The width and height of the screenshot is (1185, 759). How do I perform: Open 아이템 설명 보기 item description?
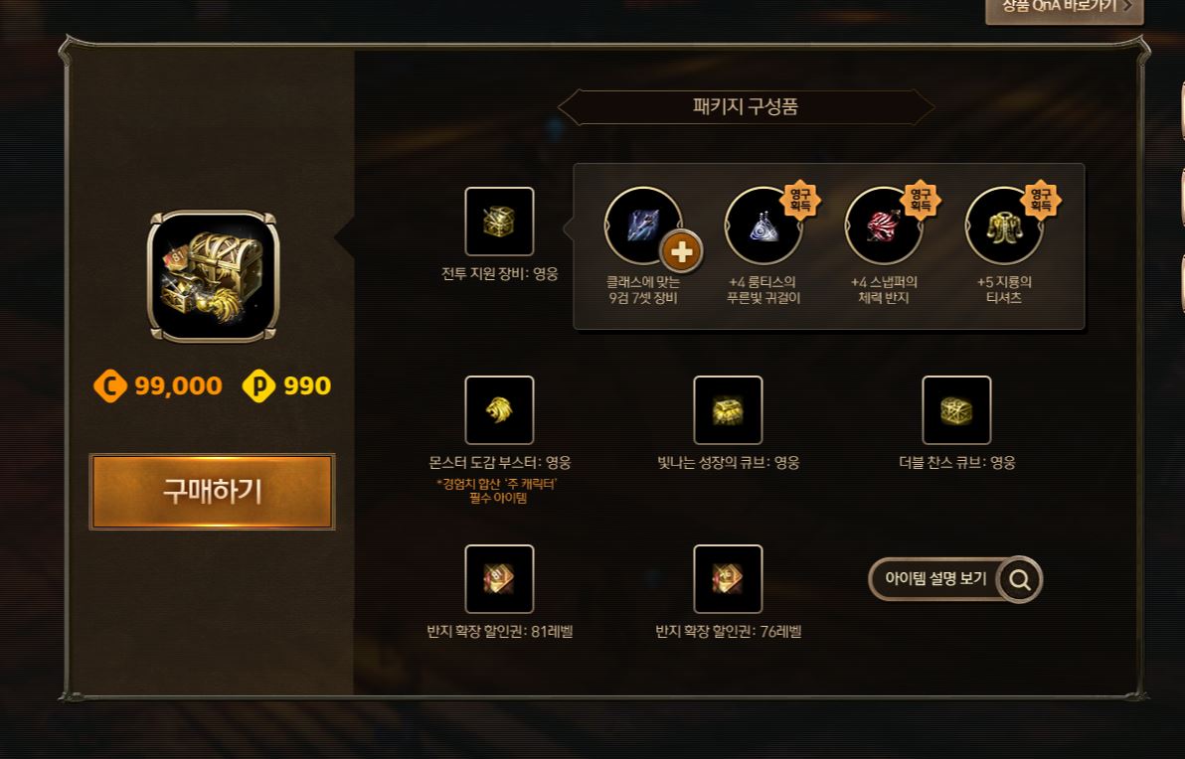(955, 579)
